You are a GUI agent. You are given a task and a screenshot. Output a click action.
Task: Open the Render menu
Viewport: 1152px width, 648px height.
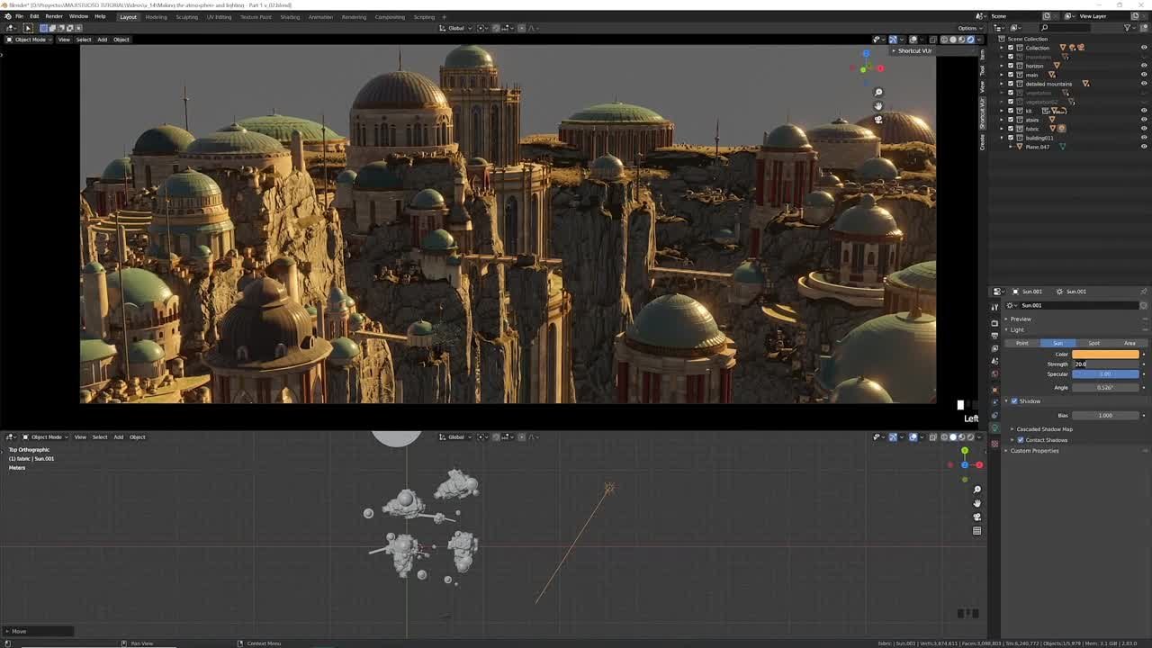(54, 16)
